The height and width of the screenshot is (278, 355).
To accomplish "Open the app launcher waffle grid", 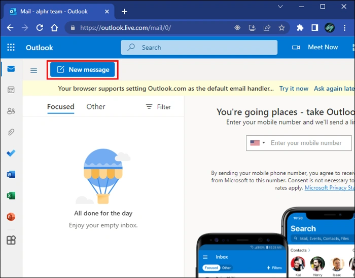I will tap(11, 47).
